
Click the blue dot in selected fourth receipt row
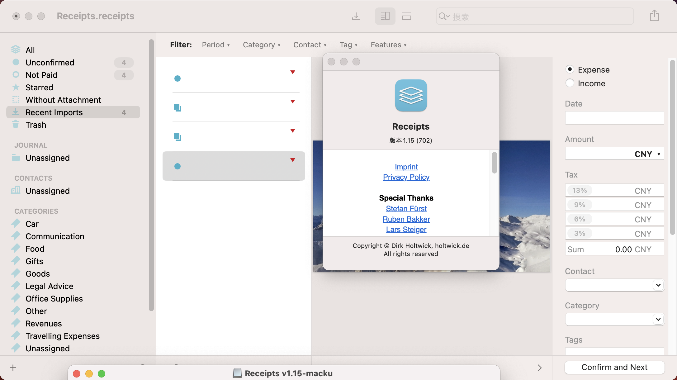tap(178, 166)
